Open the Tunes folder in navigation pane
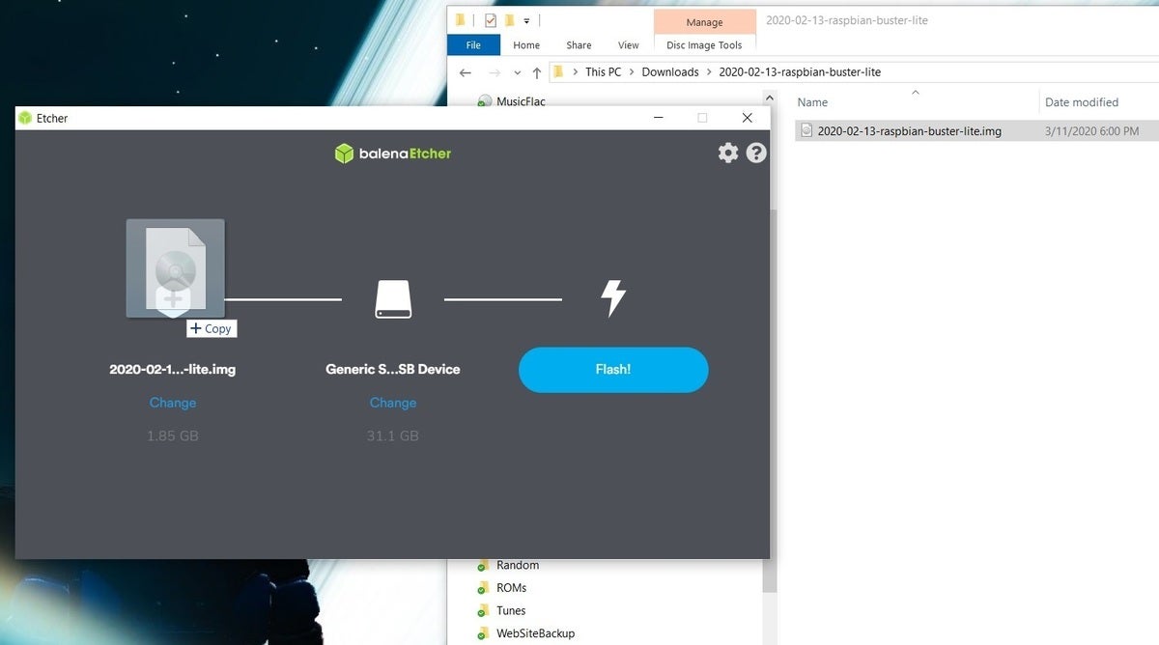The height and width of the screenshot is (645, 1159). point(511,610)
